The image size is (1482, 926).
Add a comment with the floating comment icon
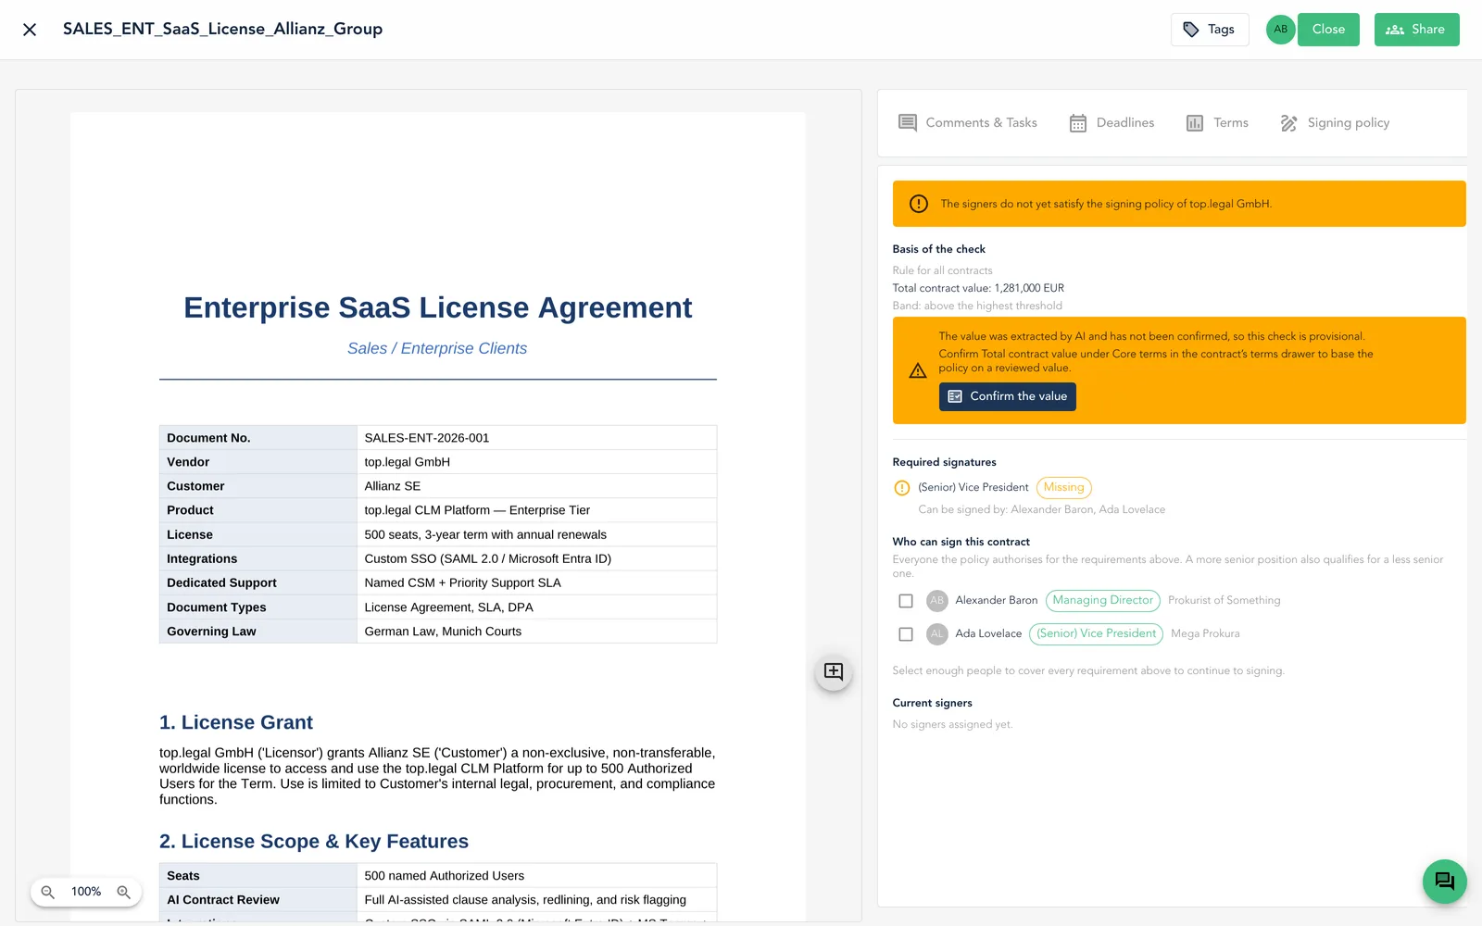(834, 672)
